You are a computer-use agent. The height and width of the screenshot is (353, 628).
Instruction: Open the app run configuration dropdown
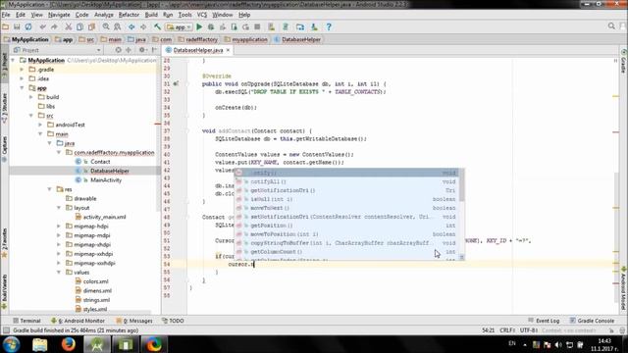click(179, 26)
